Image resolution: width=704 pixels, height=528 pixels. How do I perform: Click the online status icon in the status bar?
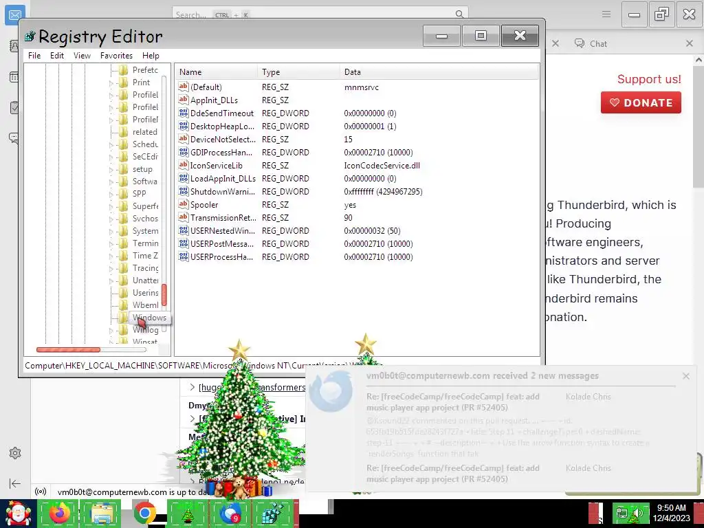tap(41, 492)
